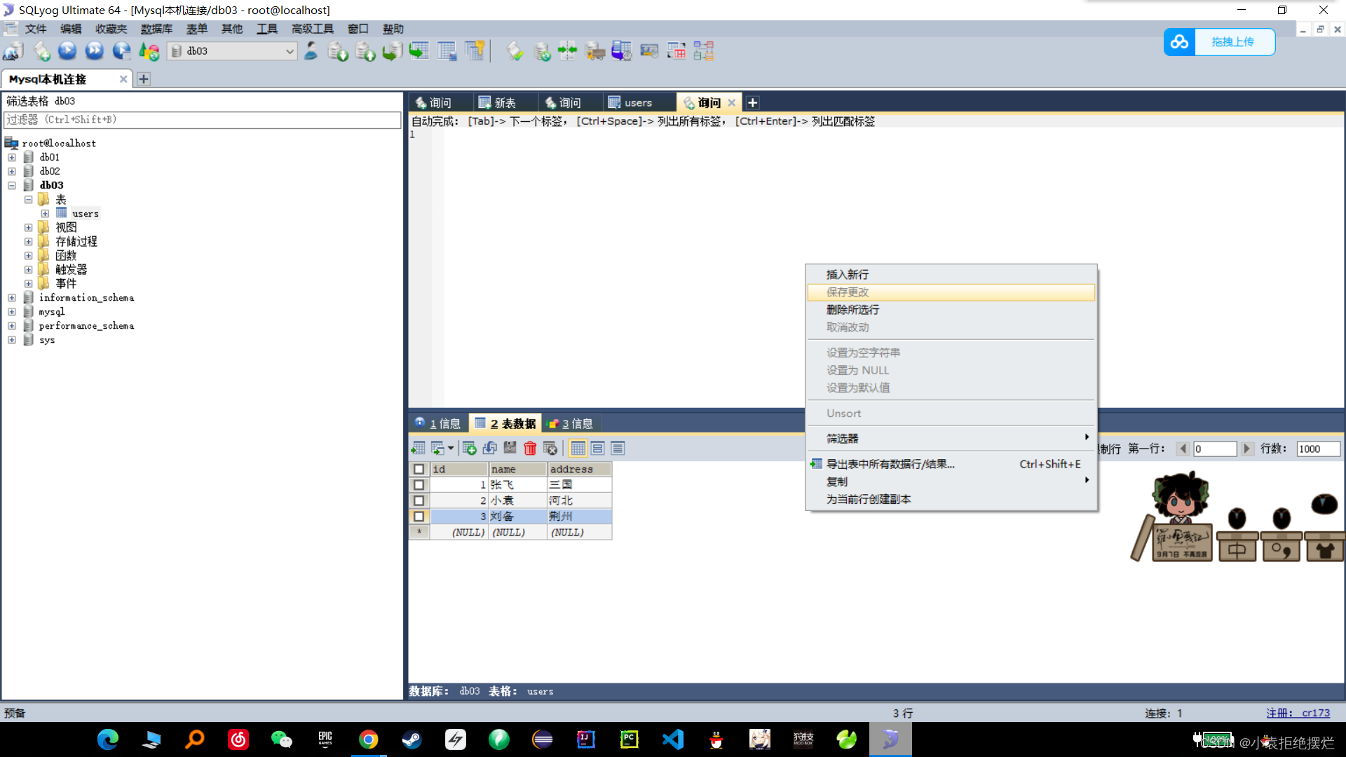Expand the db01 database tree node
The image size is (1346, 757).
click(x=14, y=157)
